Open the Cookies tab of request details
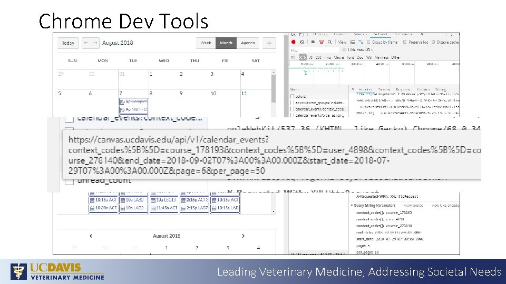The height and width of the screenshot is (284, 506). [423, 89]
